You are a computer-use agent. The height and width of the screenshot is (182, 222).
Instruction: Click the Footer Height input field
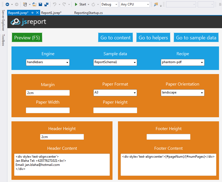point(168,137)
